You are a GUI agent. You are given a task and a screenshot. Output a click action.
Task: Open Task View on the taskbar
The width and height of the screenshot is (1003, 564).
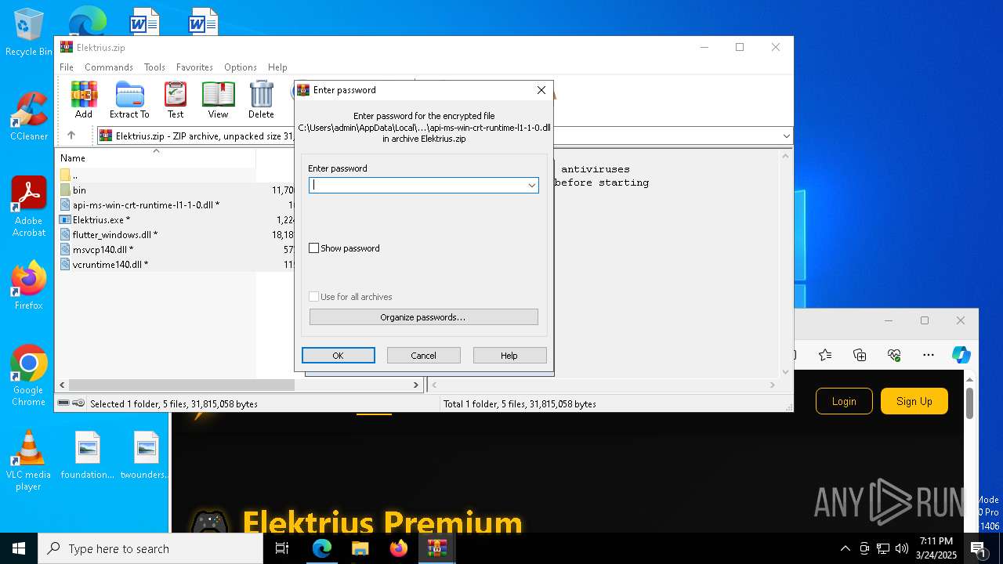(282, 548)
